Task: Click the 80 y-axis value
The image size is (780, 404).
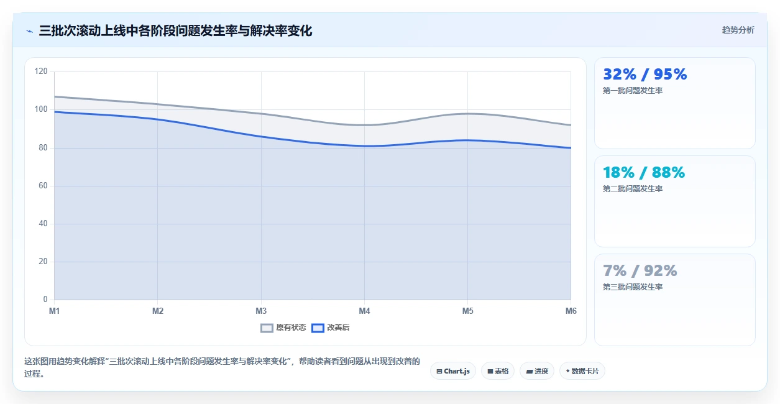Action: (43, 148)
